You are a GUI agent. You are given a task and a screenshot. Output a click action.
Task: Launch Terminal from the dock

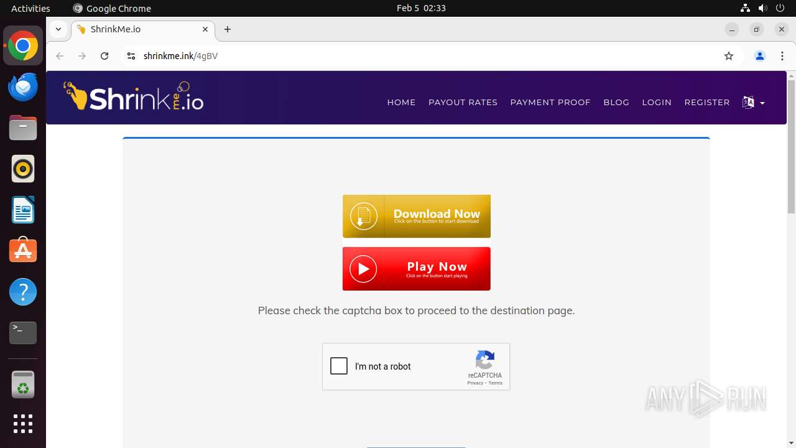(23, 333)
